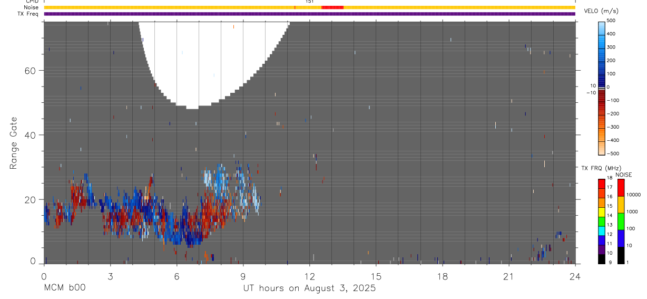The width and height of the screenshot is (647, 299).
Task: Click the 'Range Gate' y-axis title
Action: click(14, 143)
